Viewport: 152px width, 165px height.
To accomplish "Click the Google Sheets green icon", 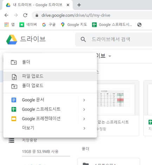I will [14, 109].
